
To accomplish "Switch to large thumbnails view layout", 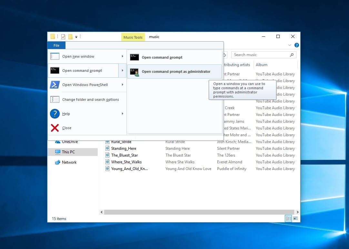I will [295, 218].
